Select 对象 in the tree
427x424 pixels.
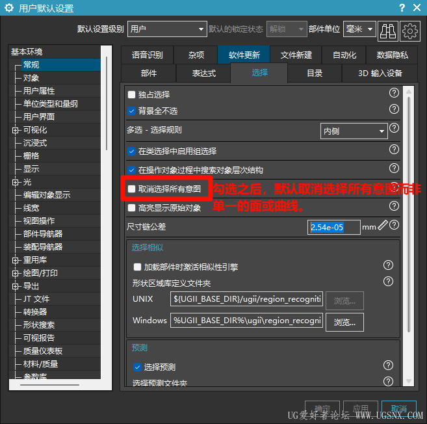[31, 78]
